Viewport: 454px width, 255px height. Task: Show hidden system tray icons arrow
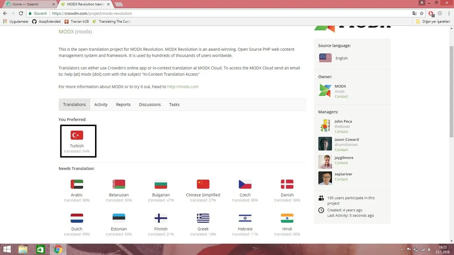coord(402,250)
